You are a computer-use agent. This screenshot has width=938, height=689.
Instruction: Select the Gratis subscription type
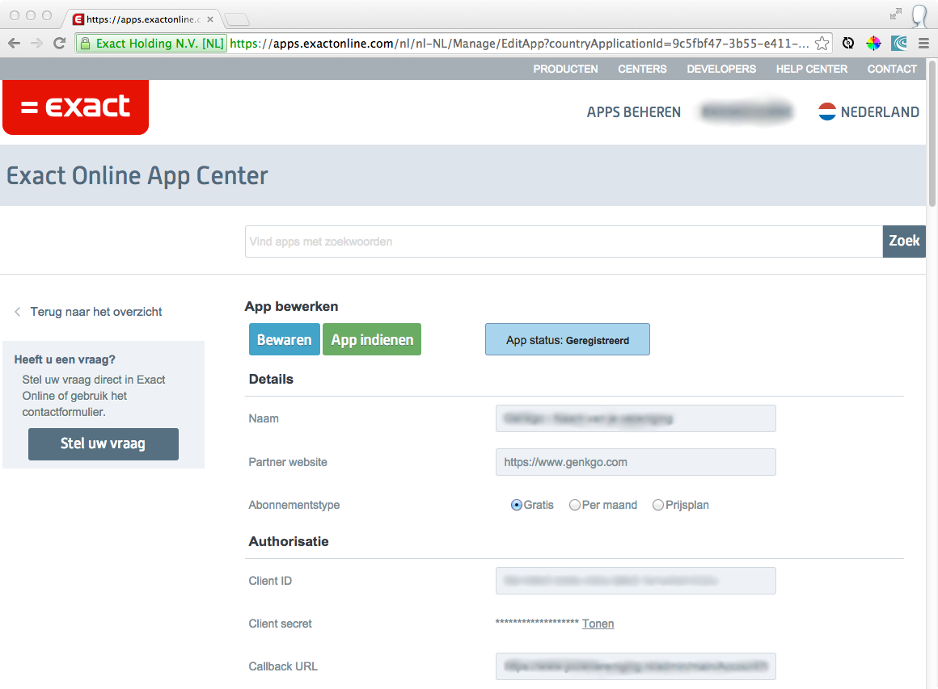(x=516, y=505)
